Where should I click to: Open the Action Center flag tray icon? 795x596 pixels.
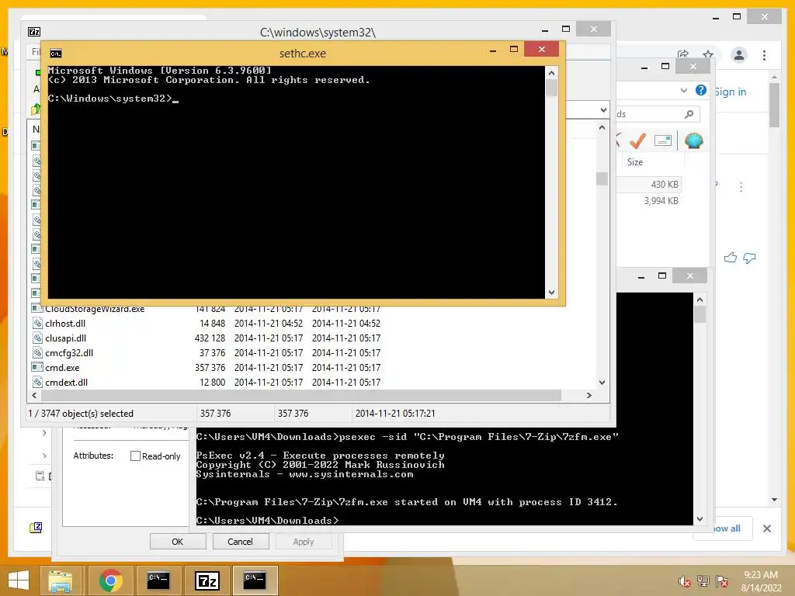click(722, 581)
